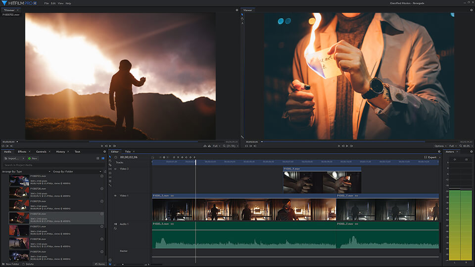Select the Hand tool in the Viewer toolbar
Image resolution: width=475 pixels, height=267 pixels.
[242, 19]
